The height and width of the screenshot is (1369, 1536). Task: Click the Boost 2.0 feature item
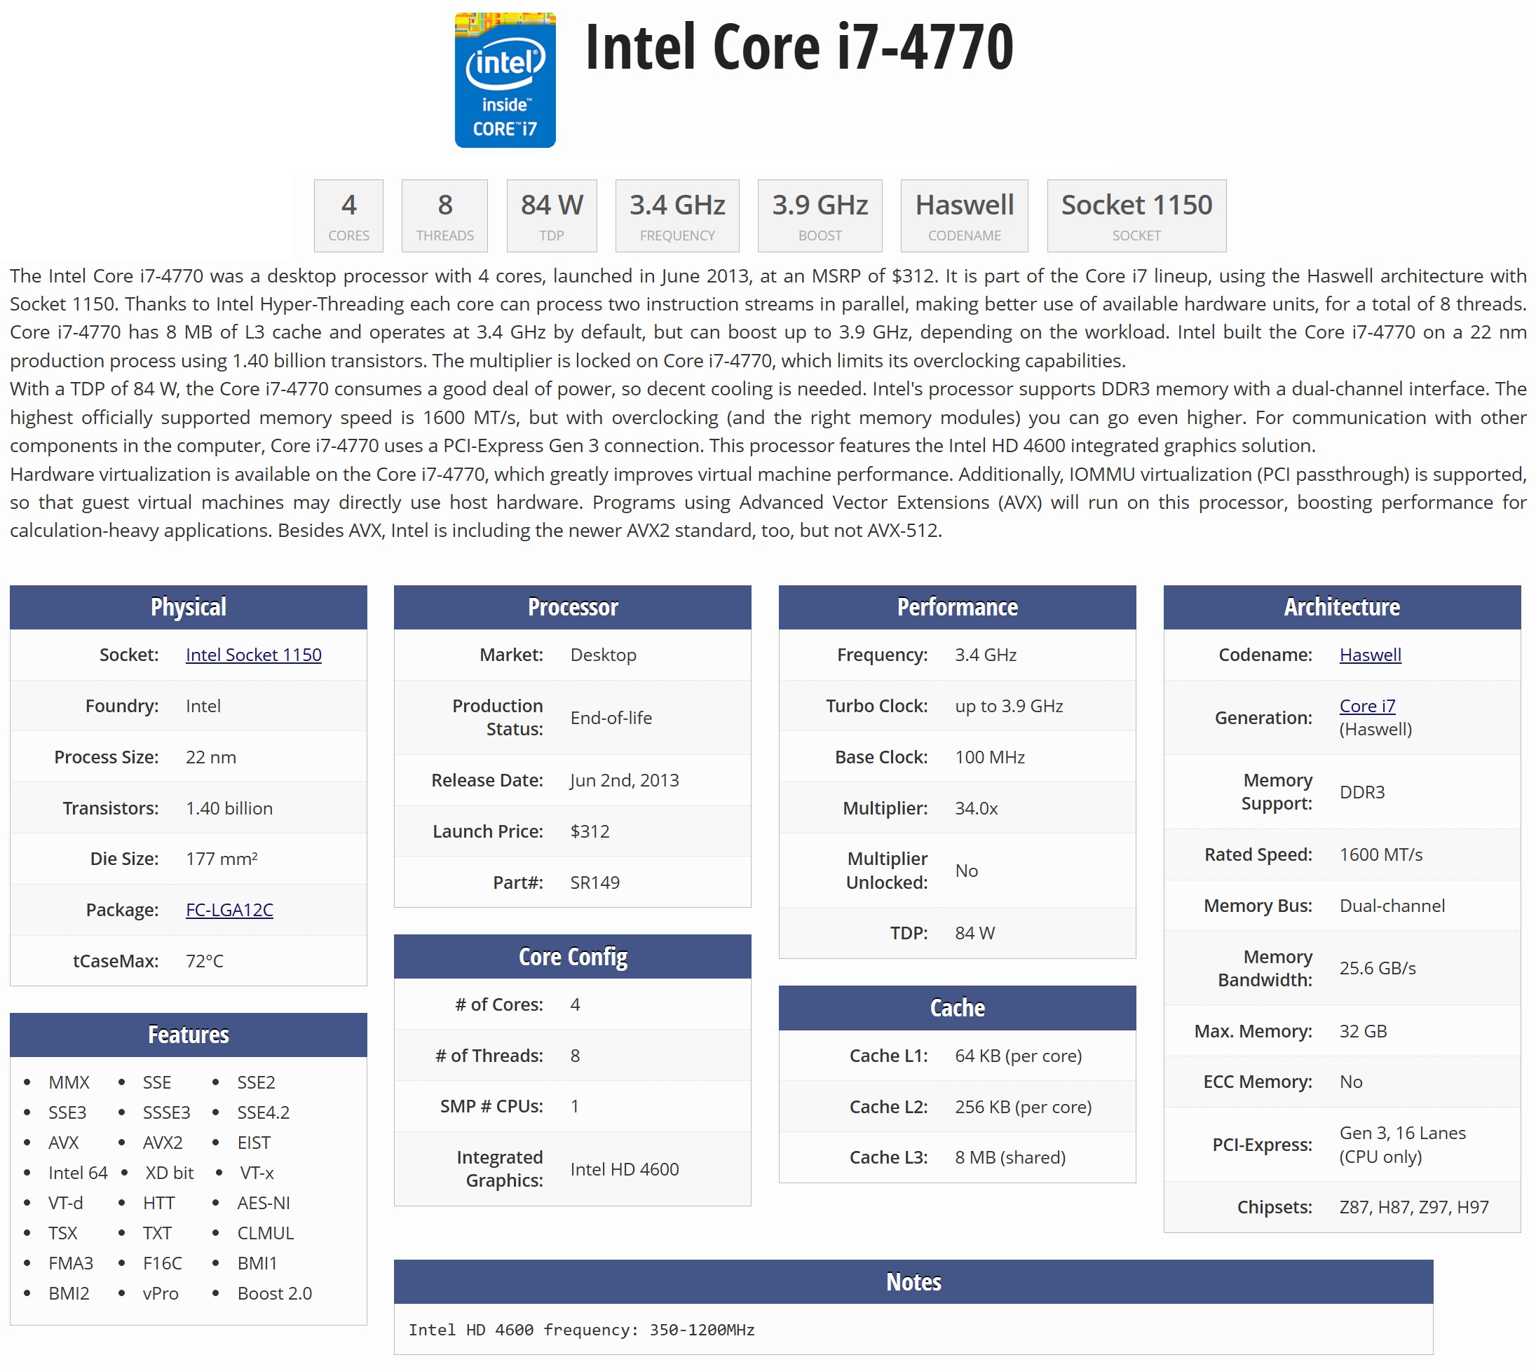tap(275, 1293)
